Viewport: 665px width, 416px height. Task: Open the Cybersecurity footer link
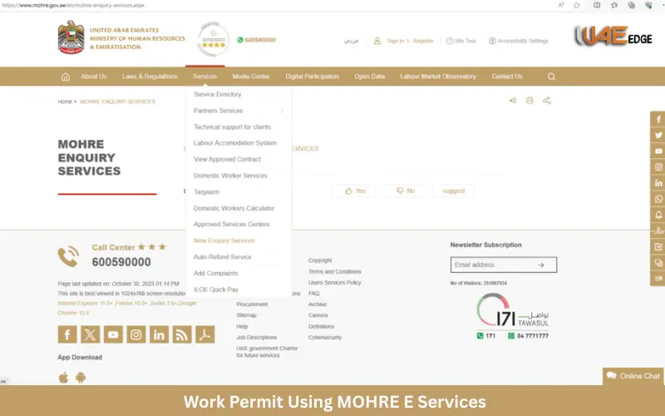325,338
